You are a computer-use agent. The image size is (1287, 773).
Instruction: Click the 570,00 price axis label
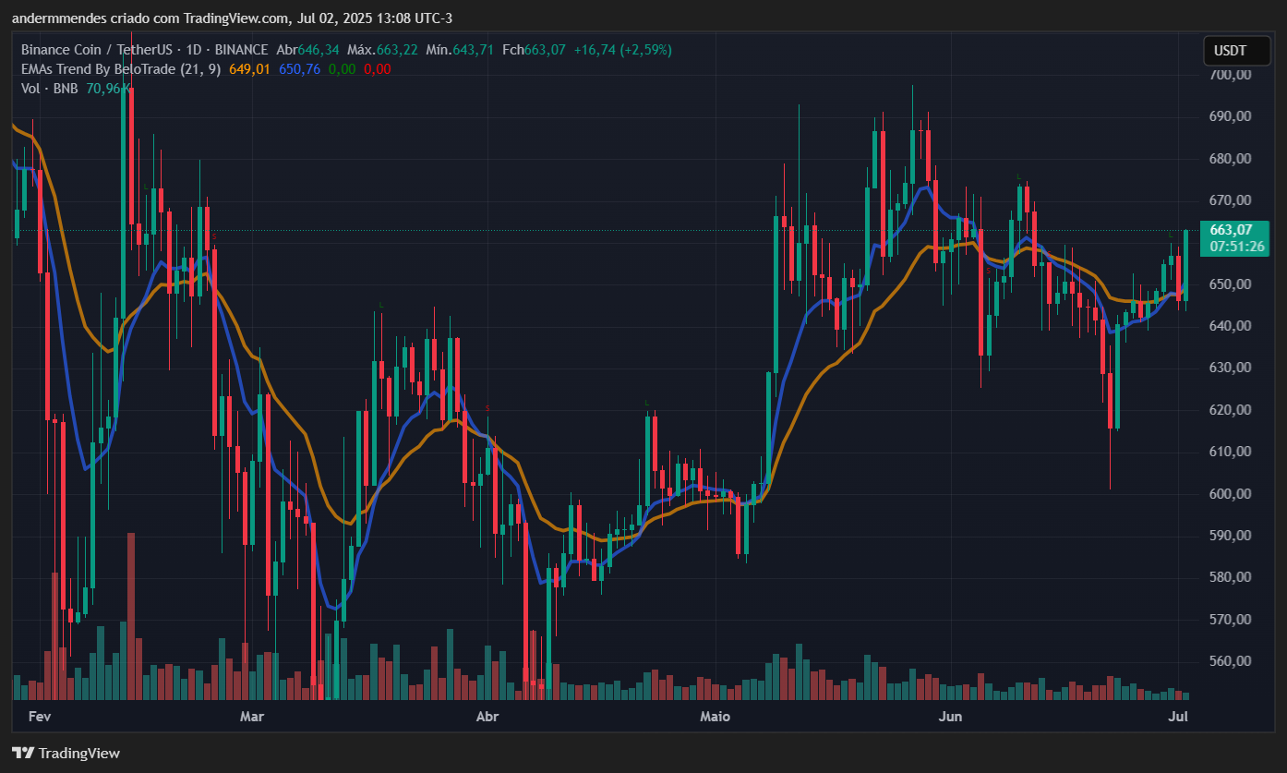pyautogui.click(x=1230, y=620)
